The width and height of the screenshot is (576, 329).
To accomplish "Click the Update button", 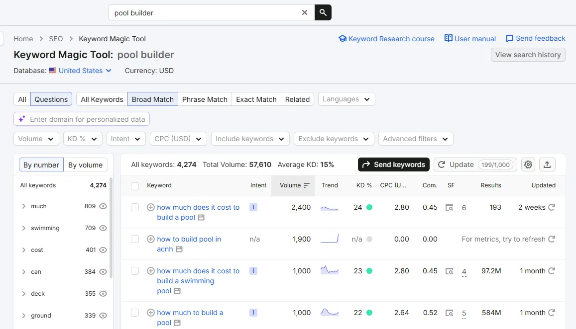I will [475, 164].
